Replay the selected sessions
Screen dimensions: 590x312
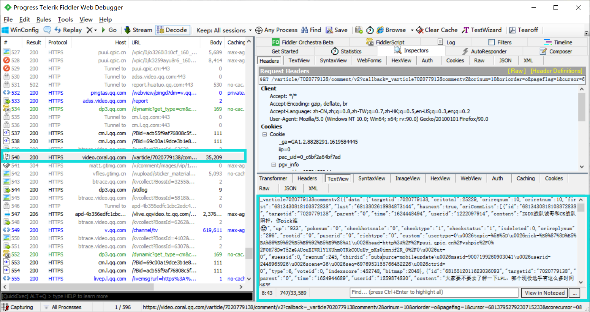coord(68,30)
